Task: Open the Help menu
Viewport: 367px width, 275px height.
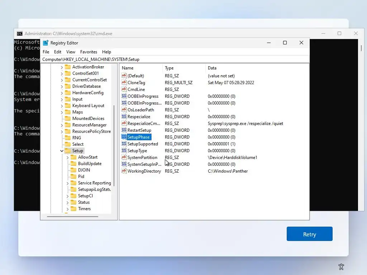Action: 106,52
